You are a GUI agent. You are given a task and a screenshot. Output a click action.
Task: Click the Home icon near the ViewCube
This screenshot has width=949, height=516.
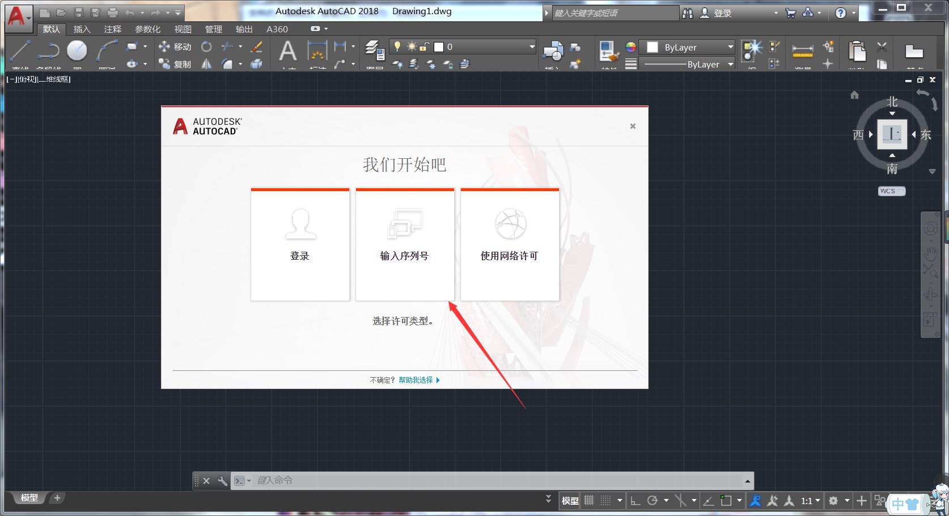click(854, 95)
